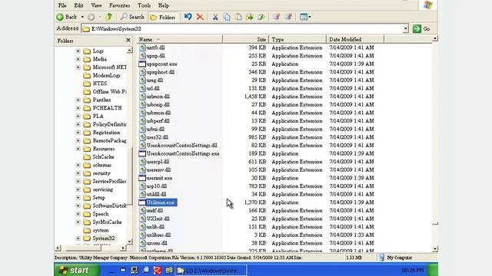Image resolution: width=492 pixels, height=276 pixels.
Task: Click the E:\Windows\System32 taskbar window button
Action: click(211, 271)
